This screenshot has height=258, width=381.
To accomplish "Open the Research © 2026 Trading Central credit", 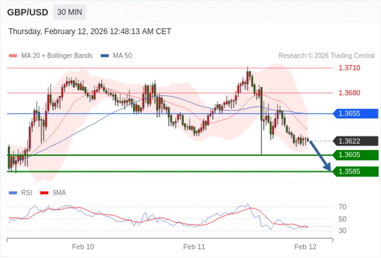I will pyautogui.click(x=326, y=56).
